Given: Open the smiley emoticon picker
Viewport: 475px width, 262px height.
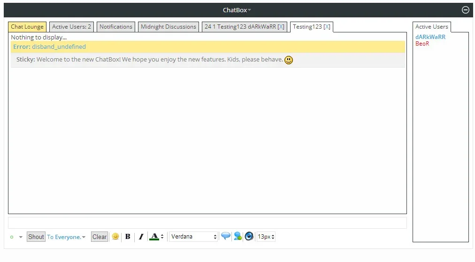Looking at the screenshot, I should click(115, 237).
